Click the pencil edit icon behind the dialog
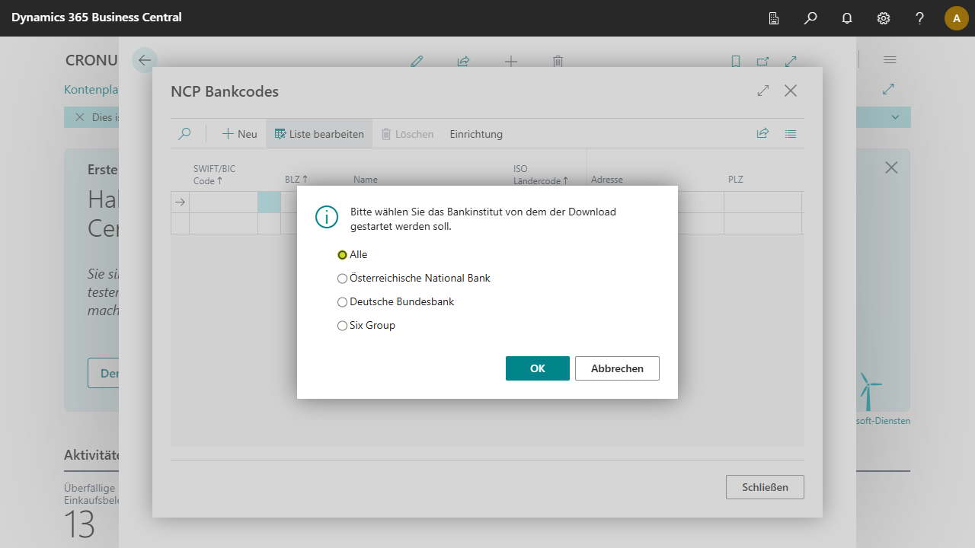Viewport: 975px width, 548px height. (417, 62)
